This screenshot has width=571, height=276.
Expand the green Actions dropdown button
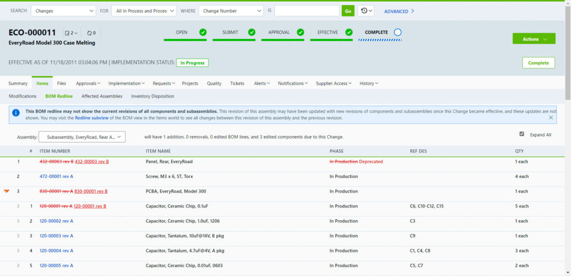point(533,39)
